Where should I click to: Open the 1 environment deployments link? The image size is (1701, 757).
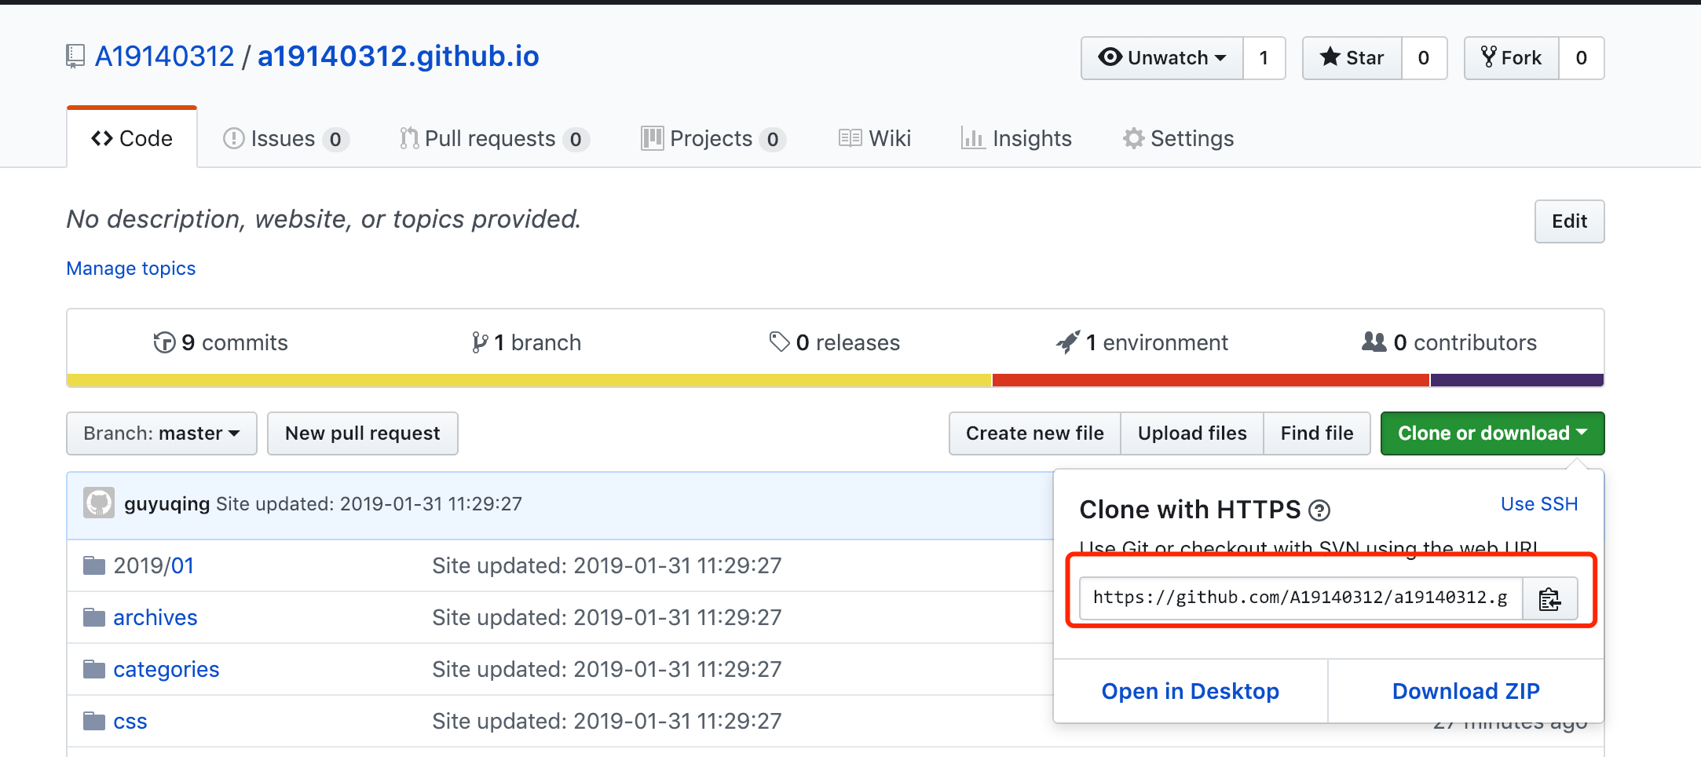tap(1142, 343)
